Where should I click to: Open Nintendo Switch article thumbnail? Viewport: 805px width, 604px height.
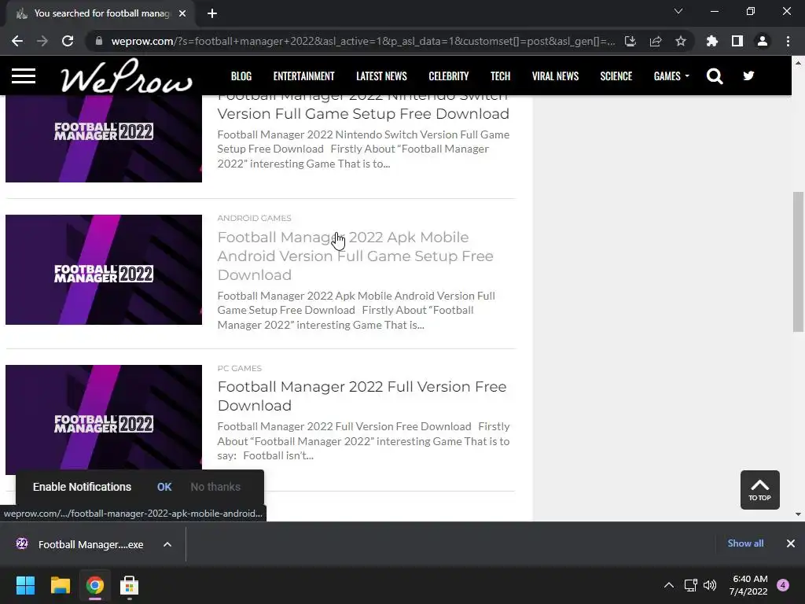click(x=104, y=138)
